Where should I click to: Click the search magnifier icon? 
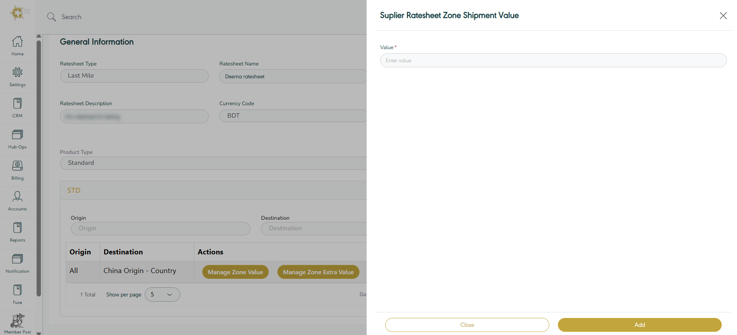pyautogui.click(x=51, y=17)
